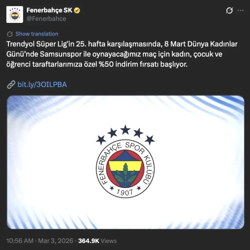Open the @Fenerbahce handle

point(46,19)
